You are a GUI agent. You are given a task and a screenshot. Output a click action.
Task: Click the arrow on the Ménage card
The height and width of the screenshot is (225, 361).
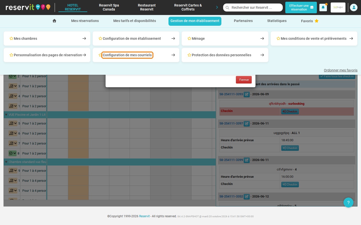click(262, 38)
